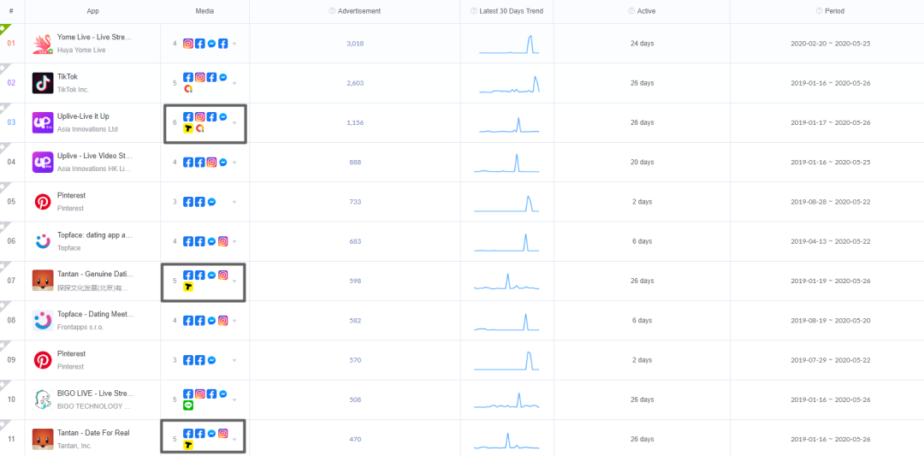
Task: Click the AdMob icon in TikTok row
Action: coord(188,88)
